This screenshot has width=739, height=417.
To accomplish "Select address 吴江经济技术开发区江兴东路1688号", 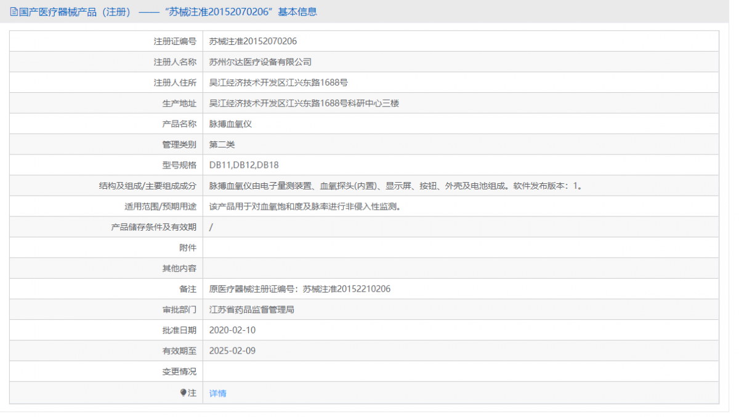I will (279, 82).
